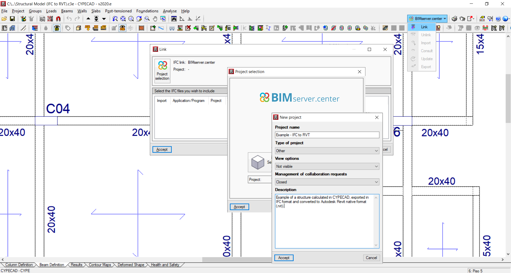Cancel the New project dialog
511x273 pixels.
[371, 258]
